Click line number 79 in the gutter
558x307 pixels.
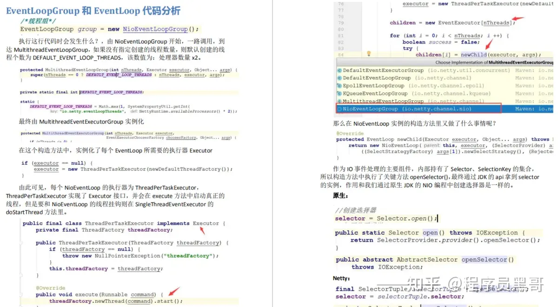click(341, 23)
